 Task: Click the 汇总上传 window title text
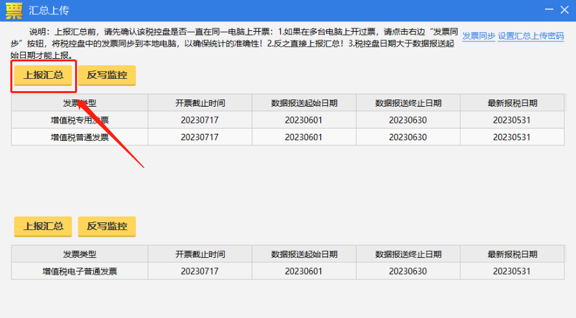coord(49,10)
